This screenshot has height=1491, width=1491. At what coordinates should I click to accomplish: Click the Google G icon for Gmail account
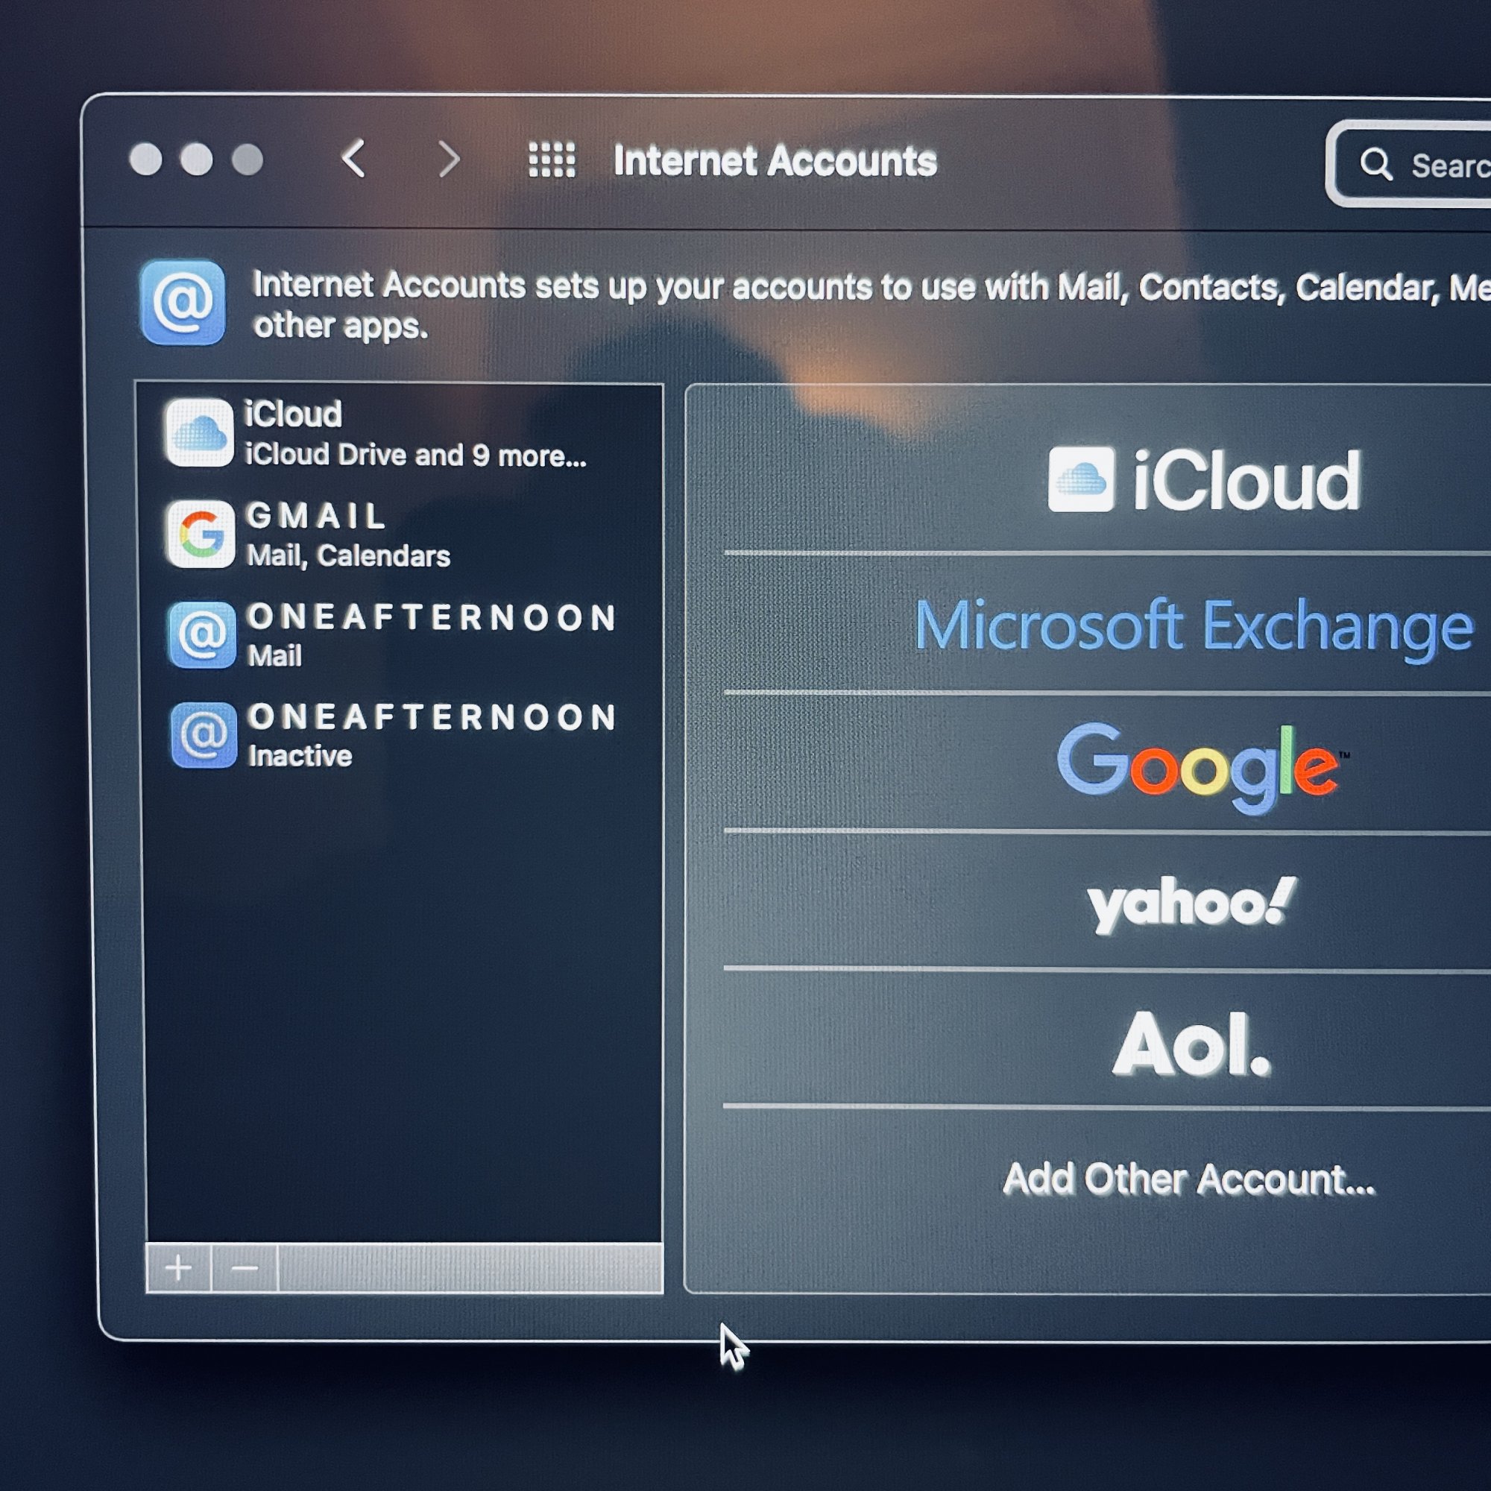click(x=201, y=534)
